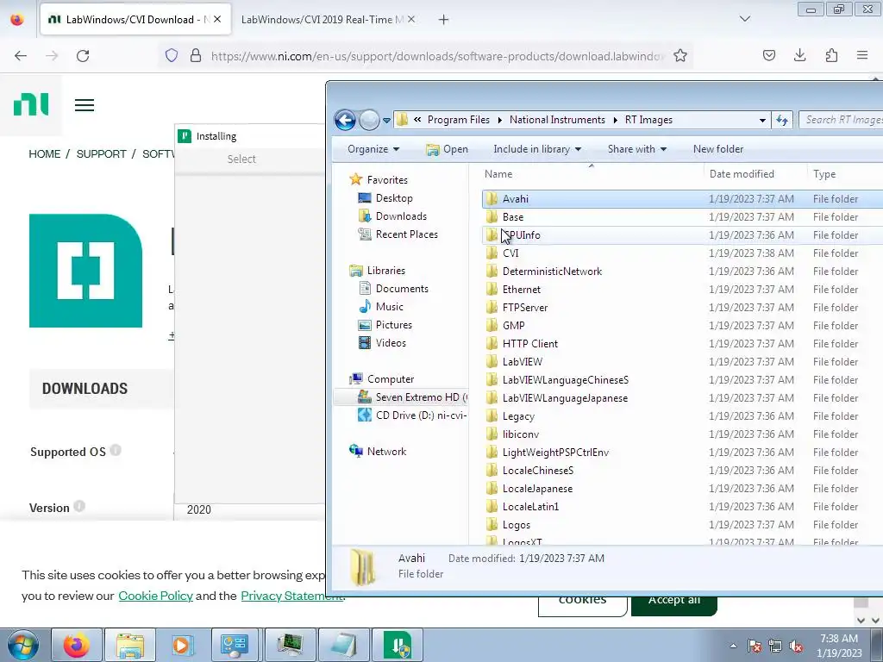The width and height of the screenshot is (883, 662).
Task: Select Recent Places in Favorites
Action: (407, 234)
